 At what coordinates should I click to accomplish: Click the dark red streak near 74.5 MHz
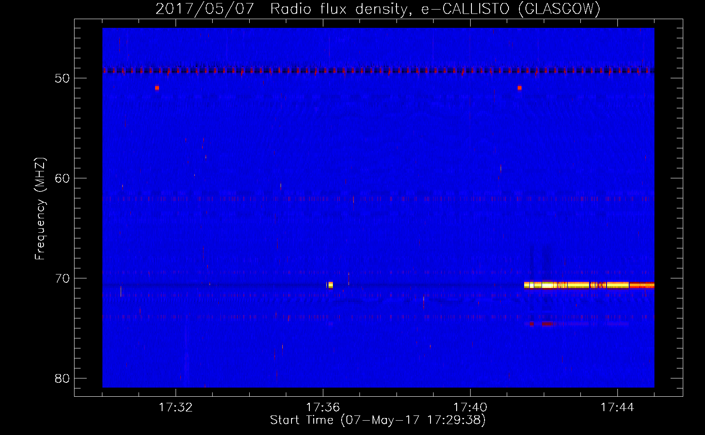click(548, 324)
